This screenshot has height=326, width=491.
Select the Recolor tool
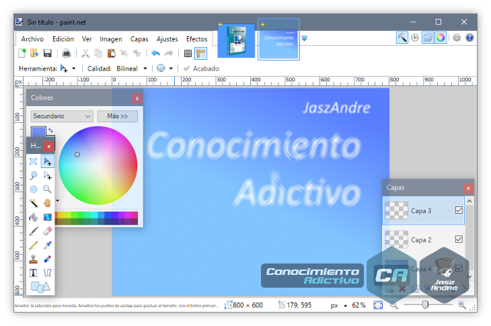coord(47,259)
